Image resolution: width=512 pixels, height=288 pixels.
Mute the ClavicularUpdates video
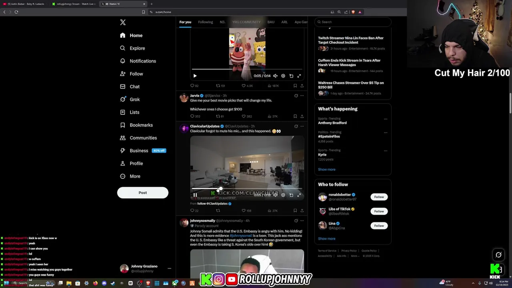tap(275, 195)
